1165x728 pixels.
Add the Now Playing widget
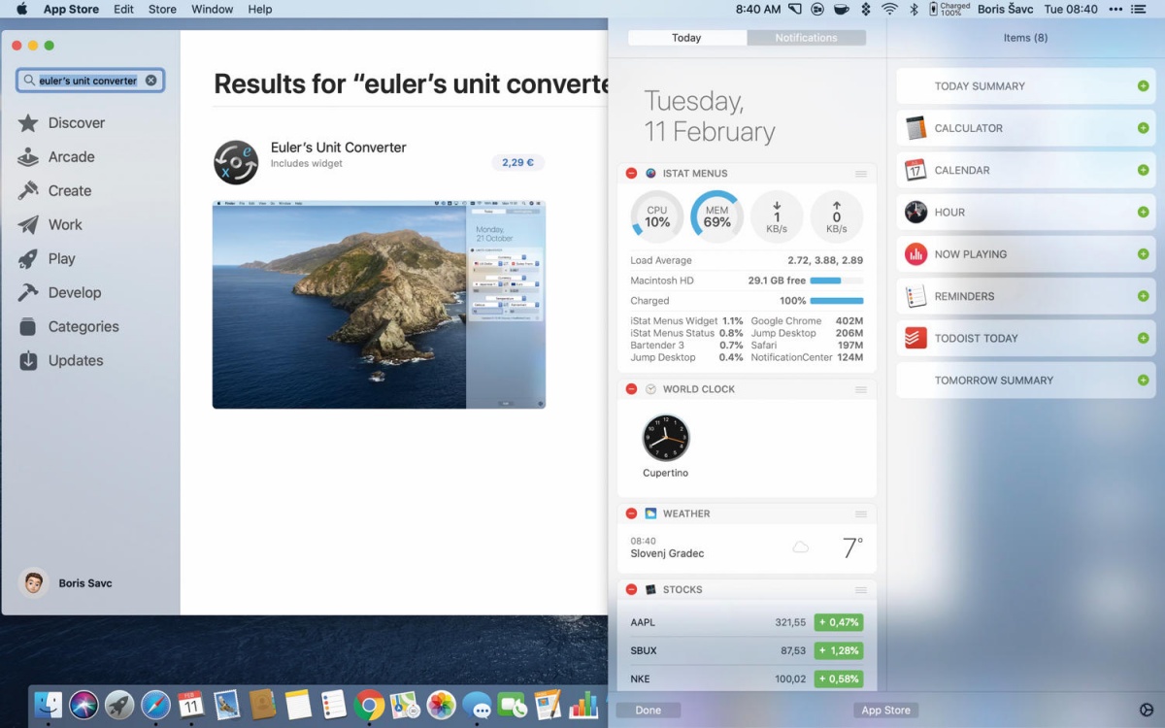tap(1143, 254)
